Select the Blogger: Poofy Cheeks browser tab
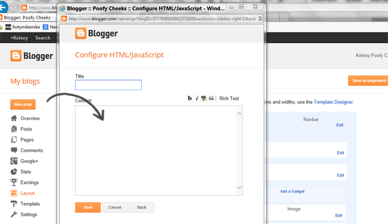Image resolution: width=388 pixels, height=224 pixels. pos(28,17)
